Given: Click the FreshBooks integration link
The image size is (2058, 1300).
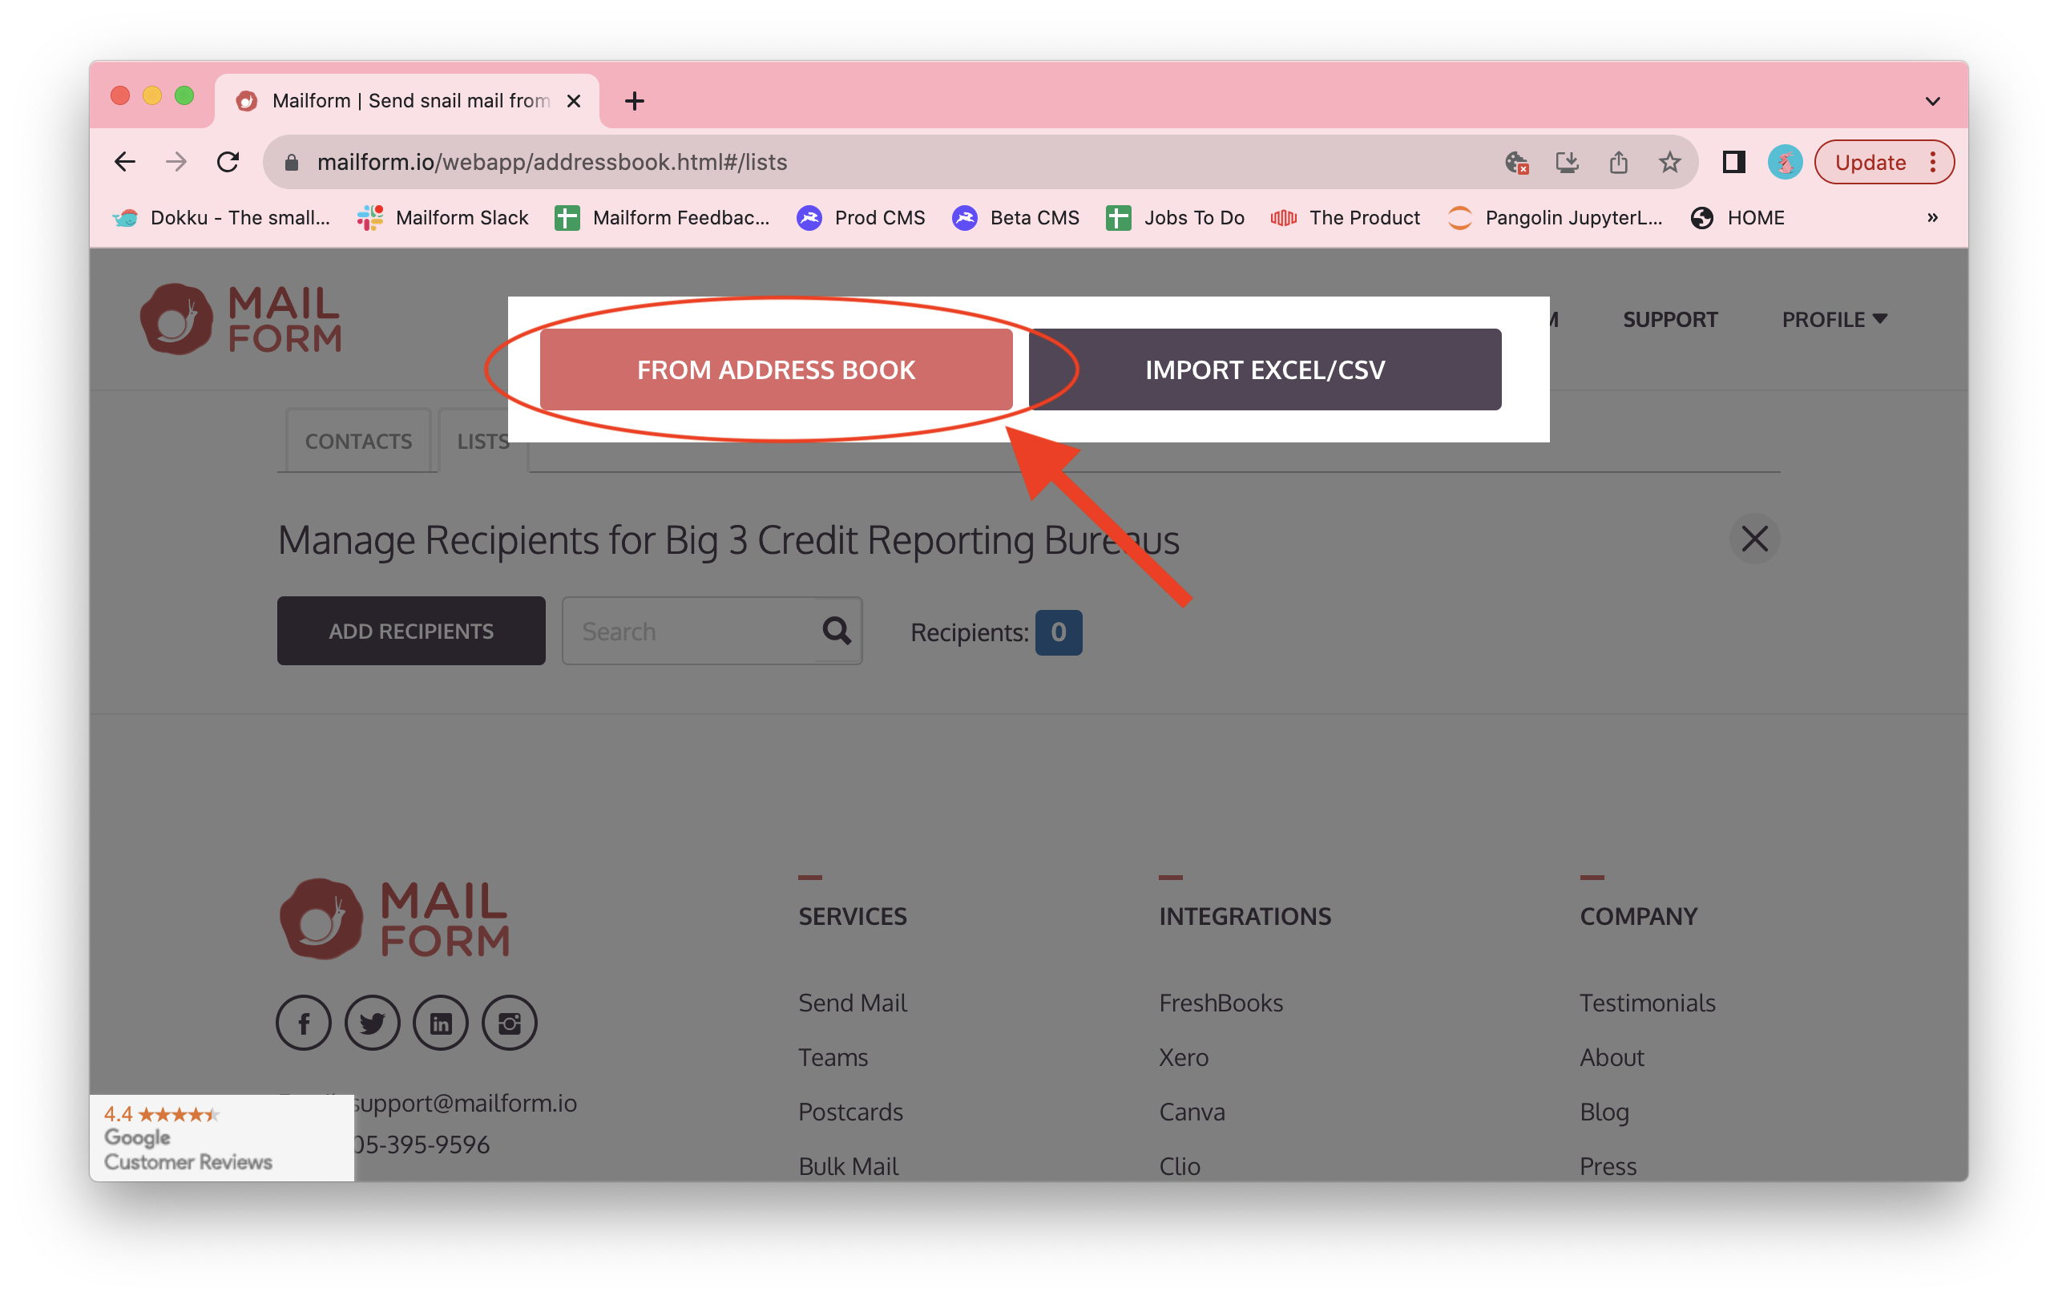Looking at the screenshot, I should (x=1220, y=1003).
